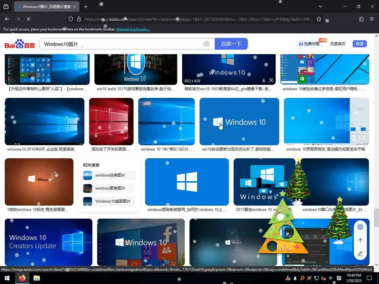This screenshot has width=379, height=284.
Task: Click the pencil feedback icon in floating panel
Action: pos(360,254)
